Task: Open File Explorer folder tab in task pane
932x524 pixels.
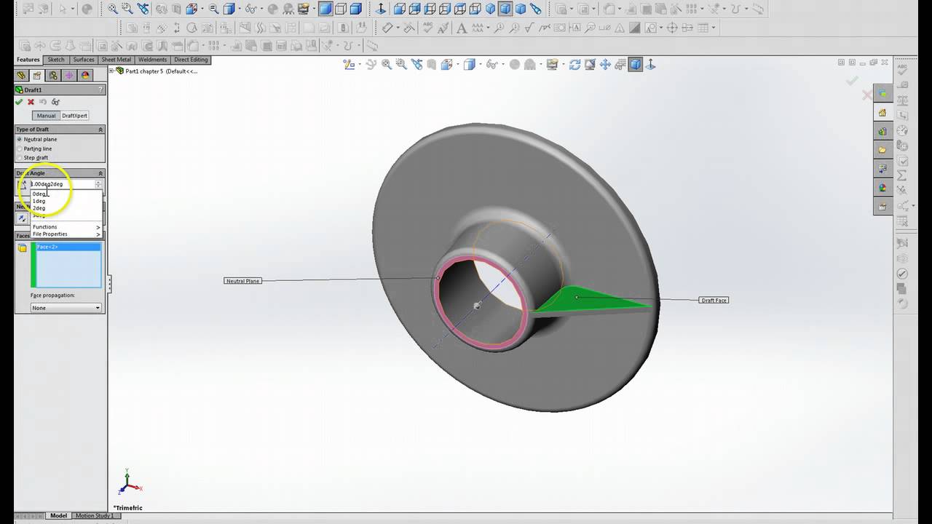Action: click(x=882, y=150)
